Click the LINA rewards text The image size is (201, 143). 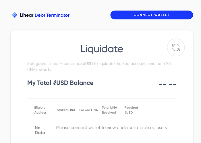tap(39, 69)
